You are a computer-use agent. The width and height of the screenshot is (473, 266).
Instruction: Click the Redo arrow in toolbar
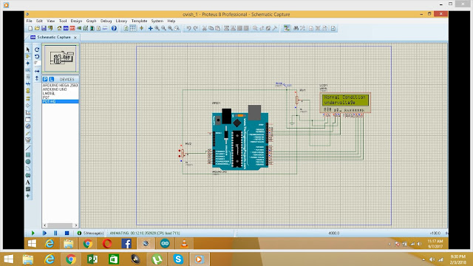(x=195, y=28)
